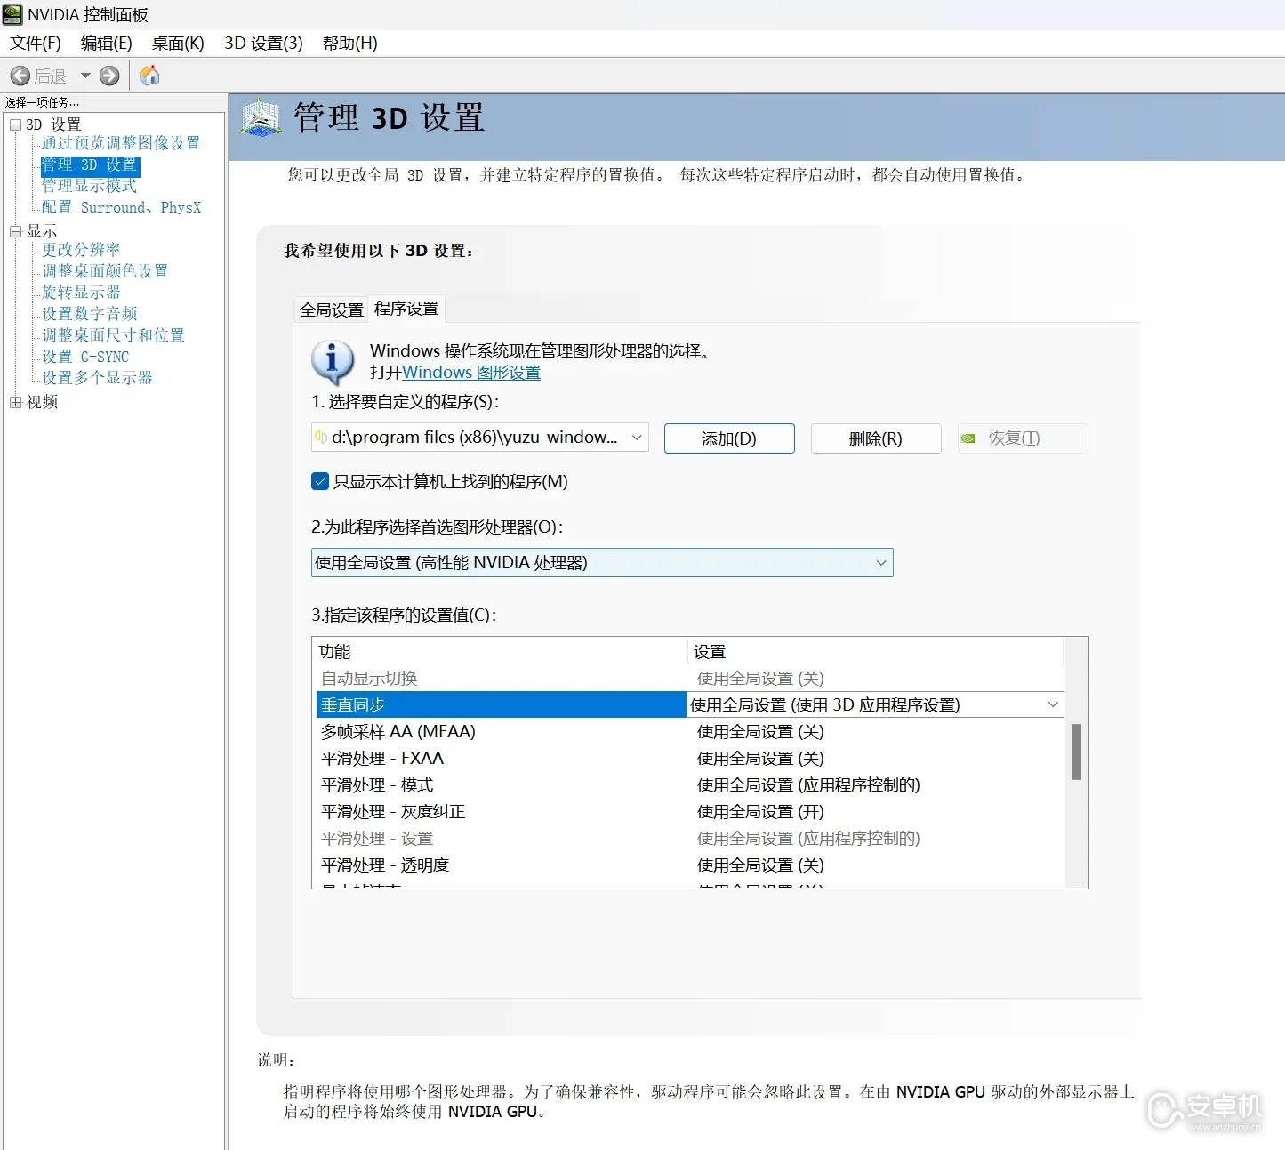Screen dimensions: 1285x1150
Task: Click the 功能 column header
Action: [502, 651]
